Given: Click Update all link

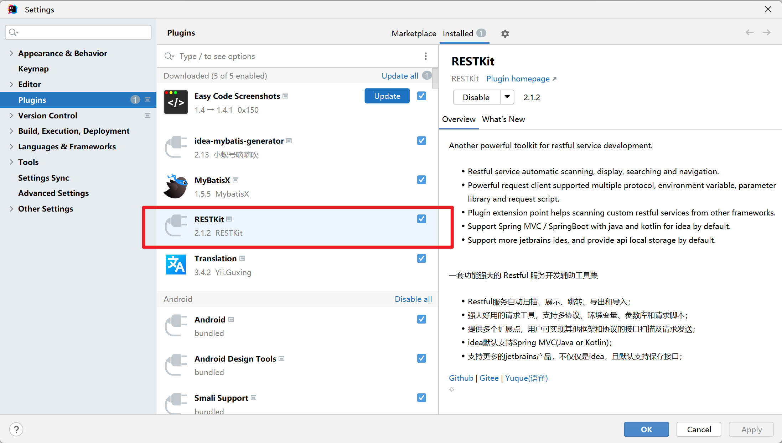Looking at the screenshot, I should 400,76.
